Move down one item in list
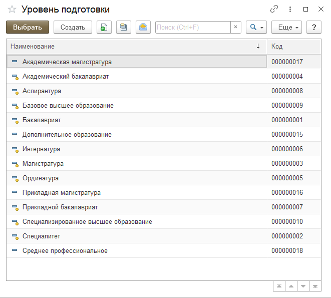Image resolution: width=331 pixels, height=298 pixels. tap(303, 286)
